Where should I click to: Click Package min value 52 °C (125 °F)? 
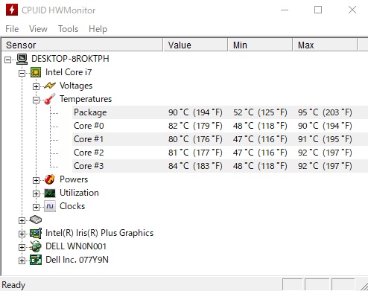260,112
